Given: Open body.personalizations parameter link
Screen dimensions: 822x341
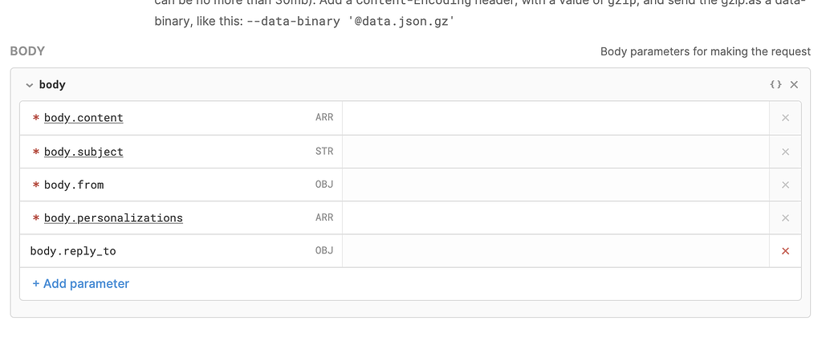Looking at the screenshot, I should click(113, 217).
